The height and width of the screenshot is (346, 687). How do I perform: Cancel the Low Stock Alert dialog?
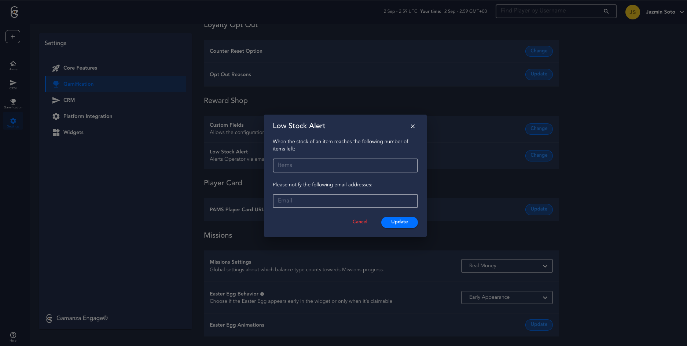360,222
